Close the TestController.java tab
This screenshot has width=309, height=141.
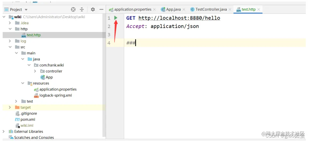(230, 9)
